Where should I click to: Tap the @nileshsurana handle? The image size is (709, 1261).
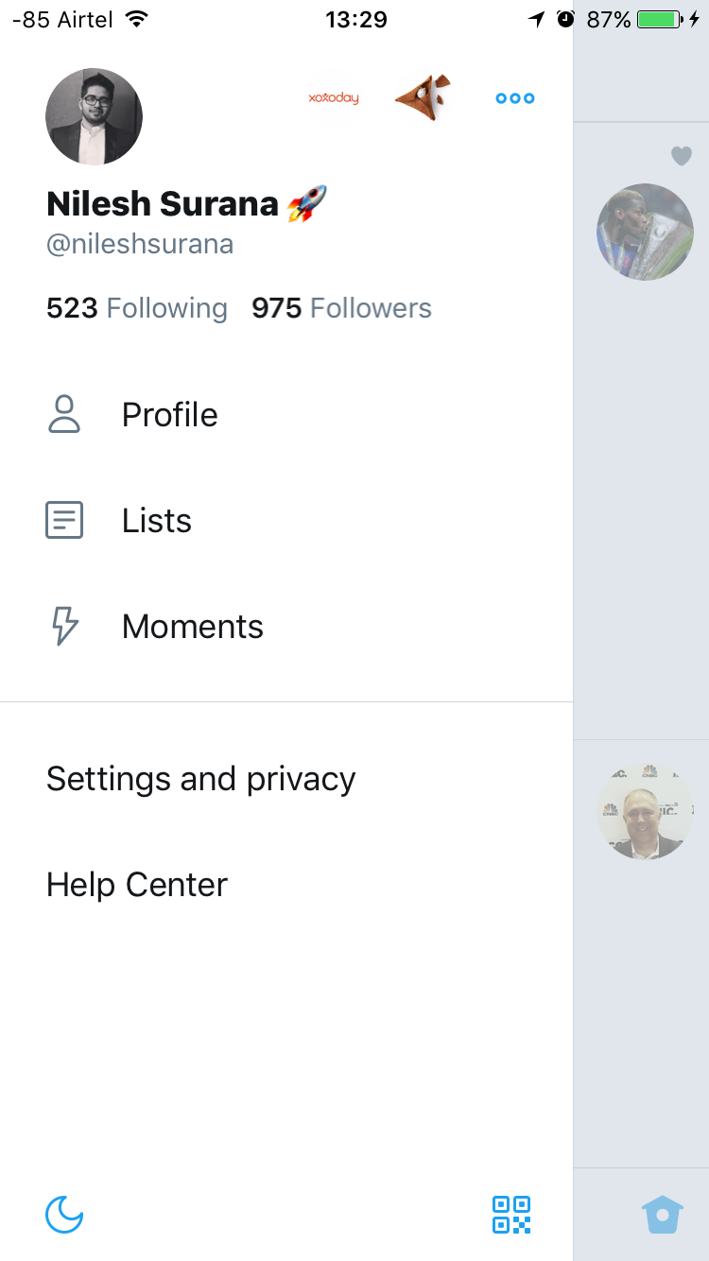[x=140, y=245]
